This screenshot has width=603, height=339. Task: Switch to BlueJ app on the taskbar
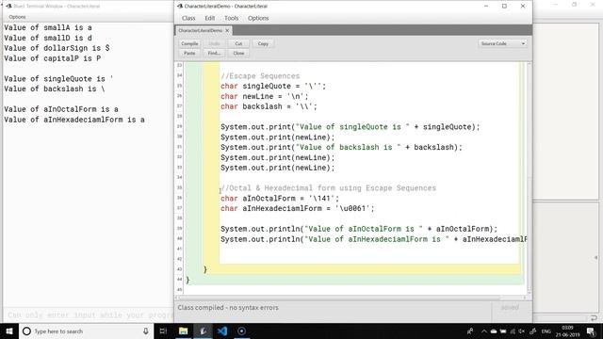pyautogui.click(x=204, y=331)
